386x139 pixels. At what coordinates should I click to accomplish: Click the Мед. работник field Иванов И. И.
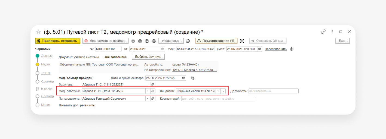pos(114,91)
